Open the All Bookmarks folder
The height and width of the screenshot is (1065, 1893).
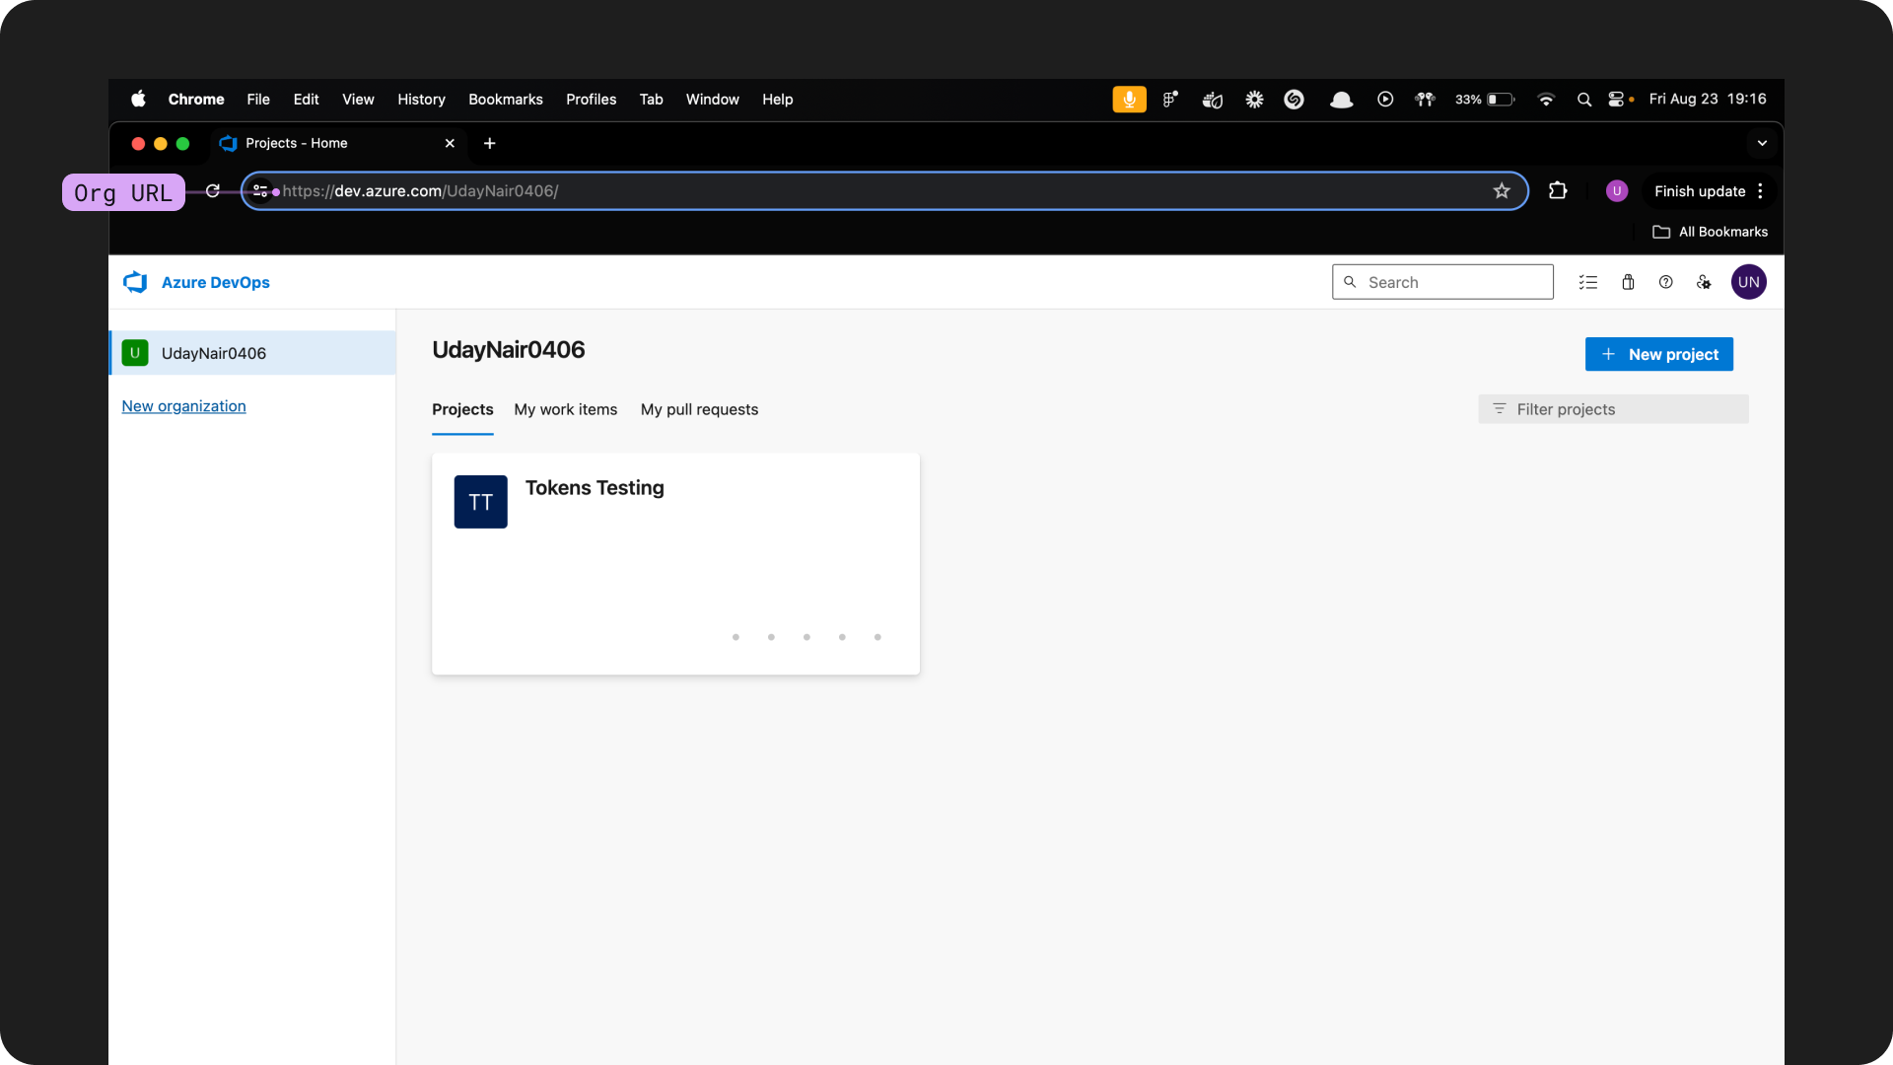pos(1710,232)
